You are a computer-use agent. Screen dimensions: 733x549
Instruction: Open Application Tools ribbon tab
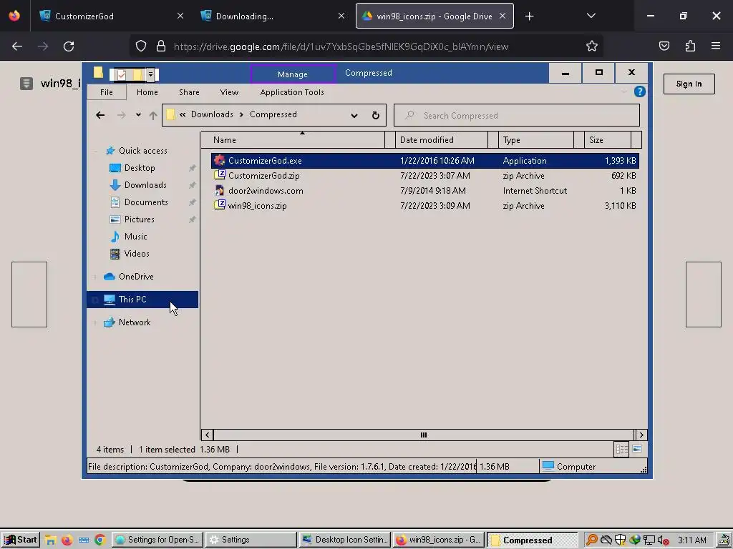pyautogui.click(x=292, y=92)
